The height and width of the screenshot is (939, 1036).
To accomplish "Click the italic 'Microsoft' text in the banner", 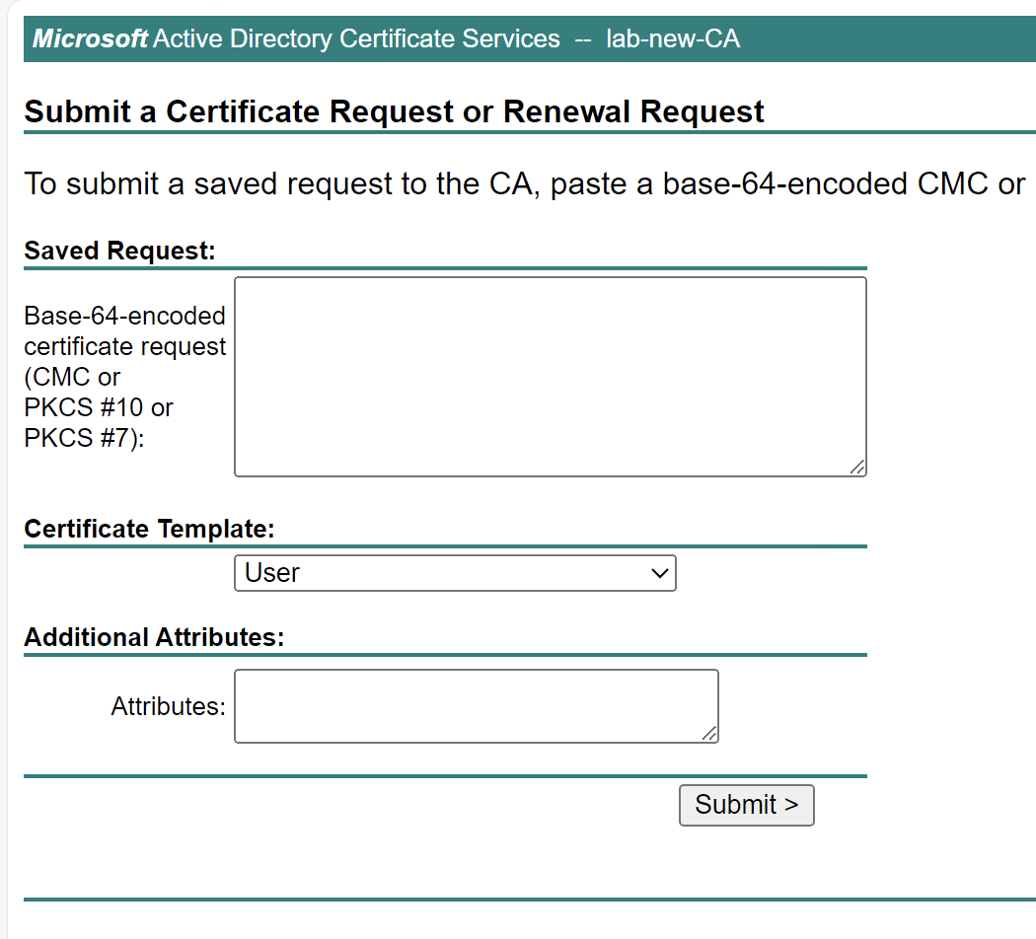I will coord(91,39).
